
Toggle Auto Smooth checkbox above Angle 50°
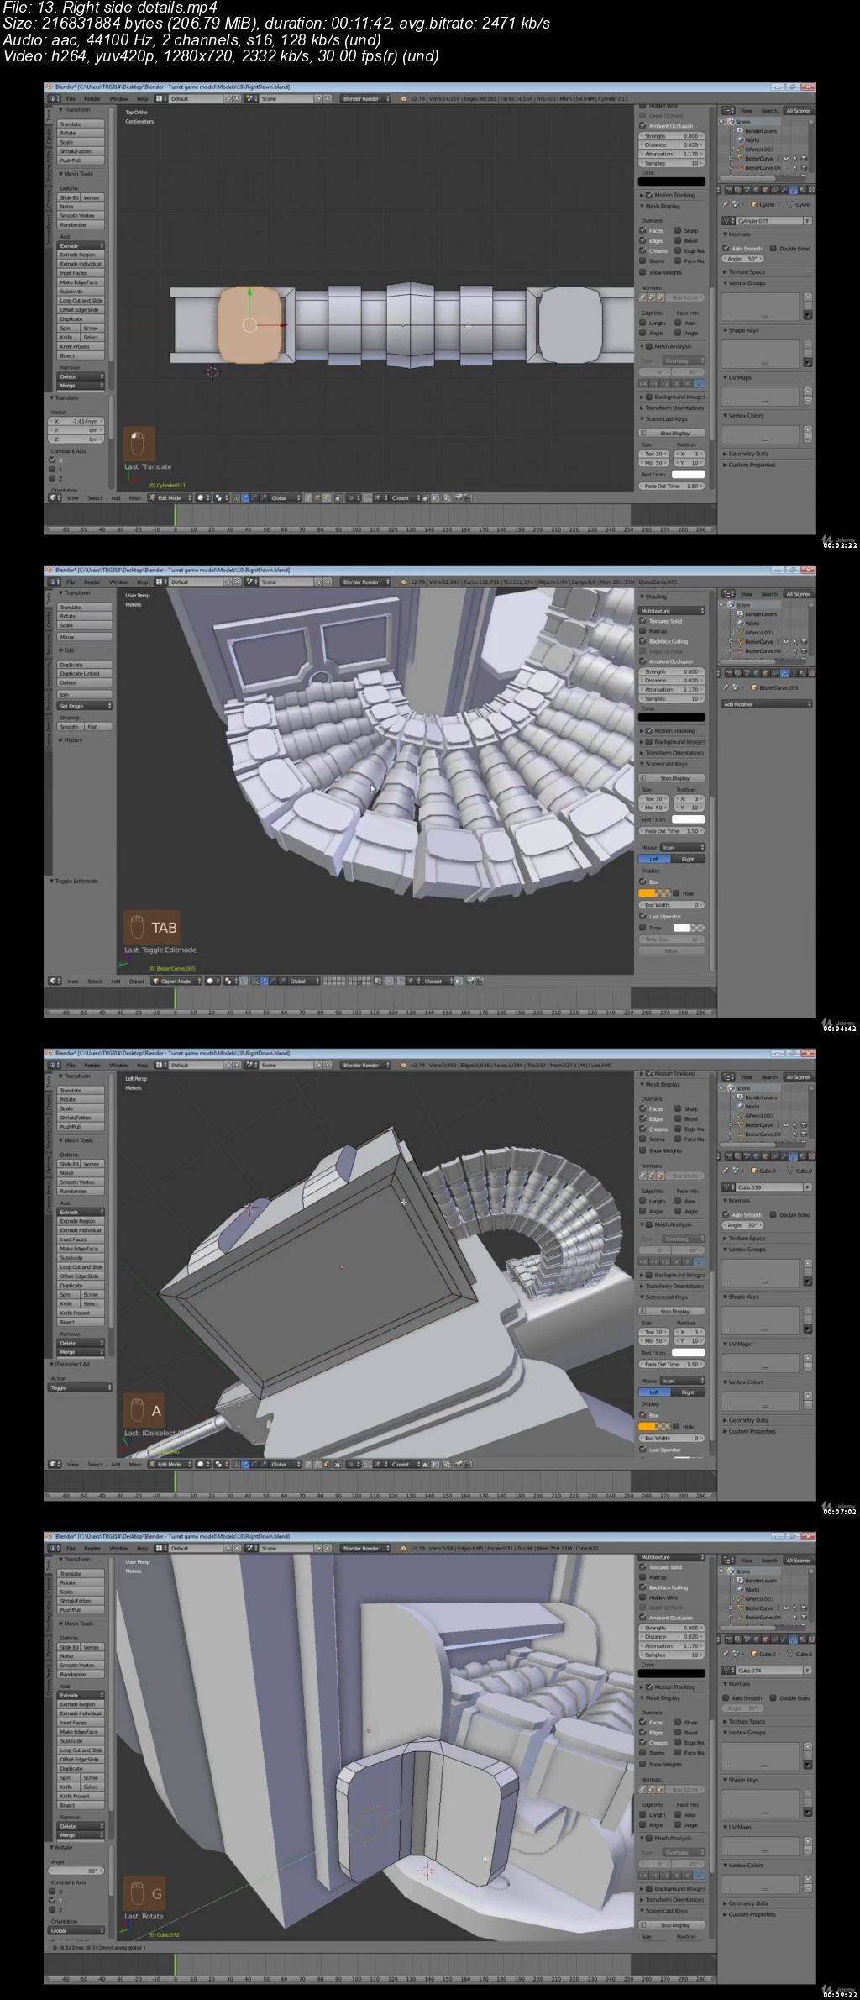tap(727, 249)
